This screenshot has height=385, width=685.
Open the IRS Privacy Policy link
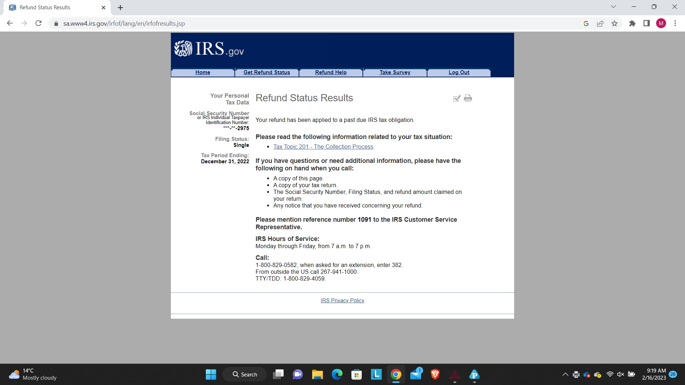(x=342, y=301)
